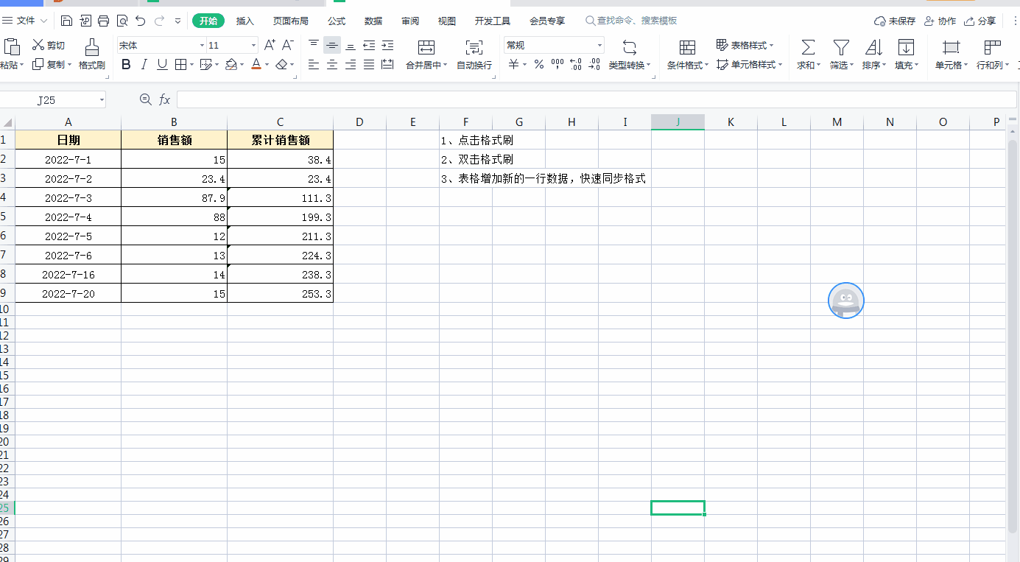Toggle top vertical alignment
The width and height of the screenshot is (1020, 562).
pos(314,46)
